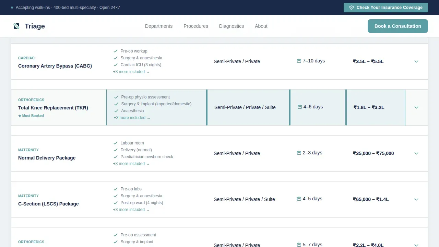
Task: Click the Most Booked badge
Action: point(31,116)
